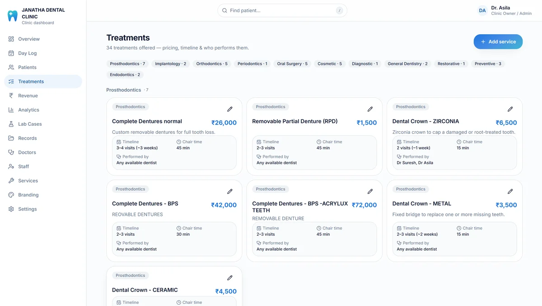Click the 'REOVABLE DENTURES' description
The width and height of the screenshot is (542, 306).
137,215
